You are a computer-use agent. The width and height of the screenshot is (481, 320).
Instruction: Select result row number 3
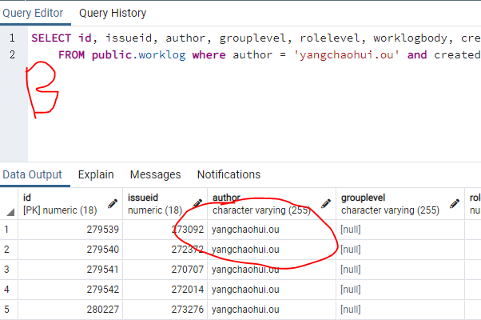click(x=9, y=270)
